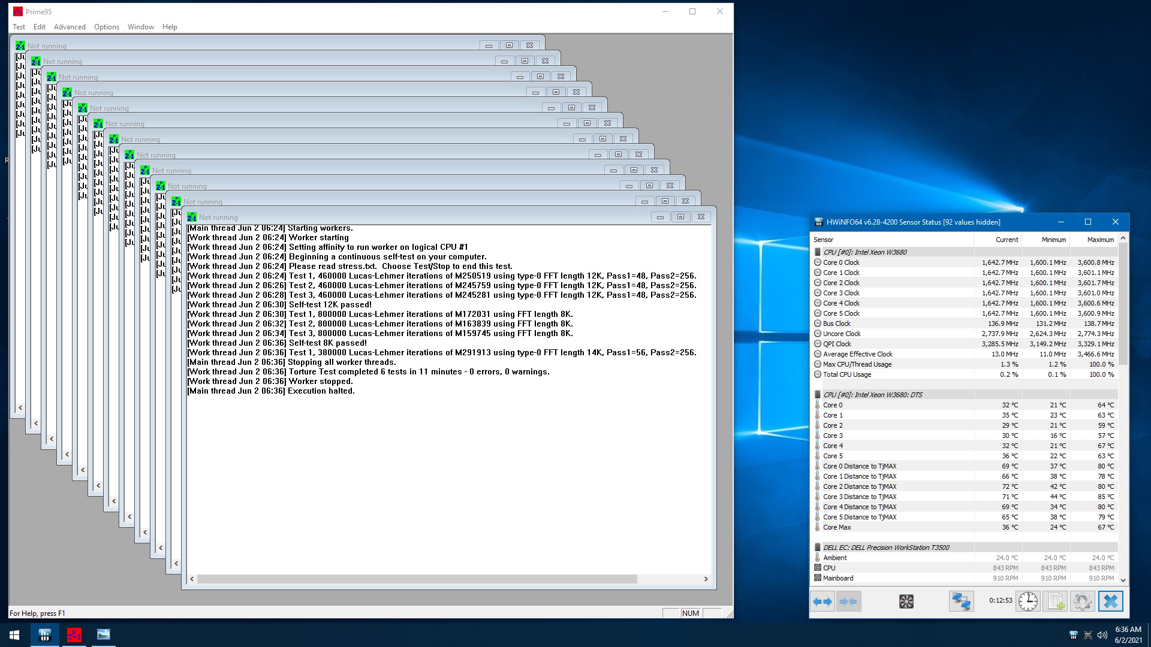Screen dimensions: 1151x647
Task: Open the Window menu
Action: (141, 27)
